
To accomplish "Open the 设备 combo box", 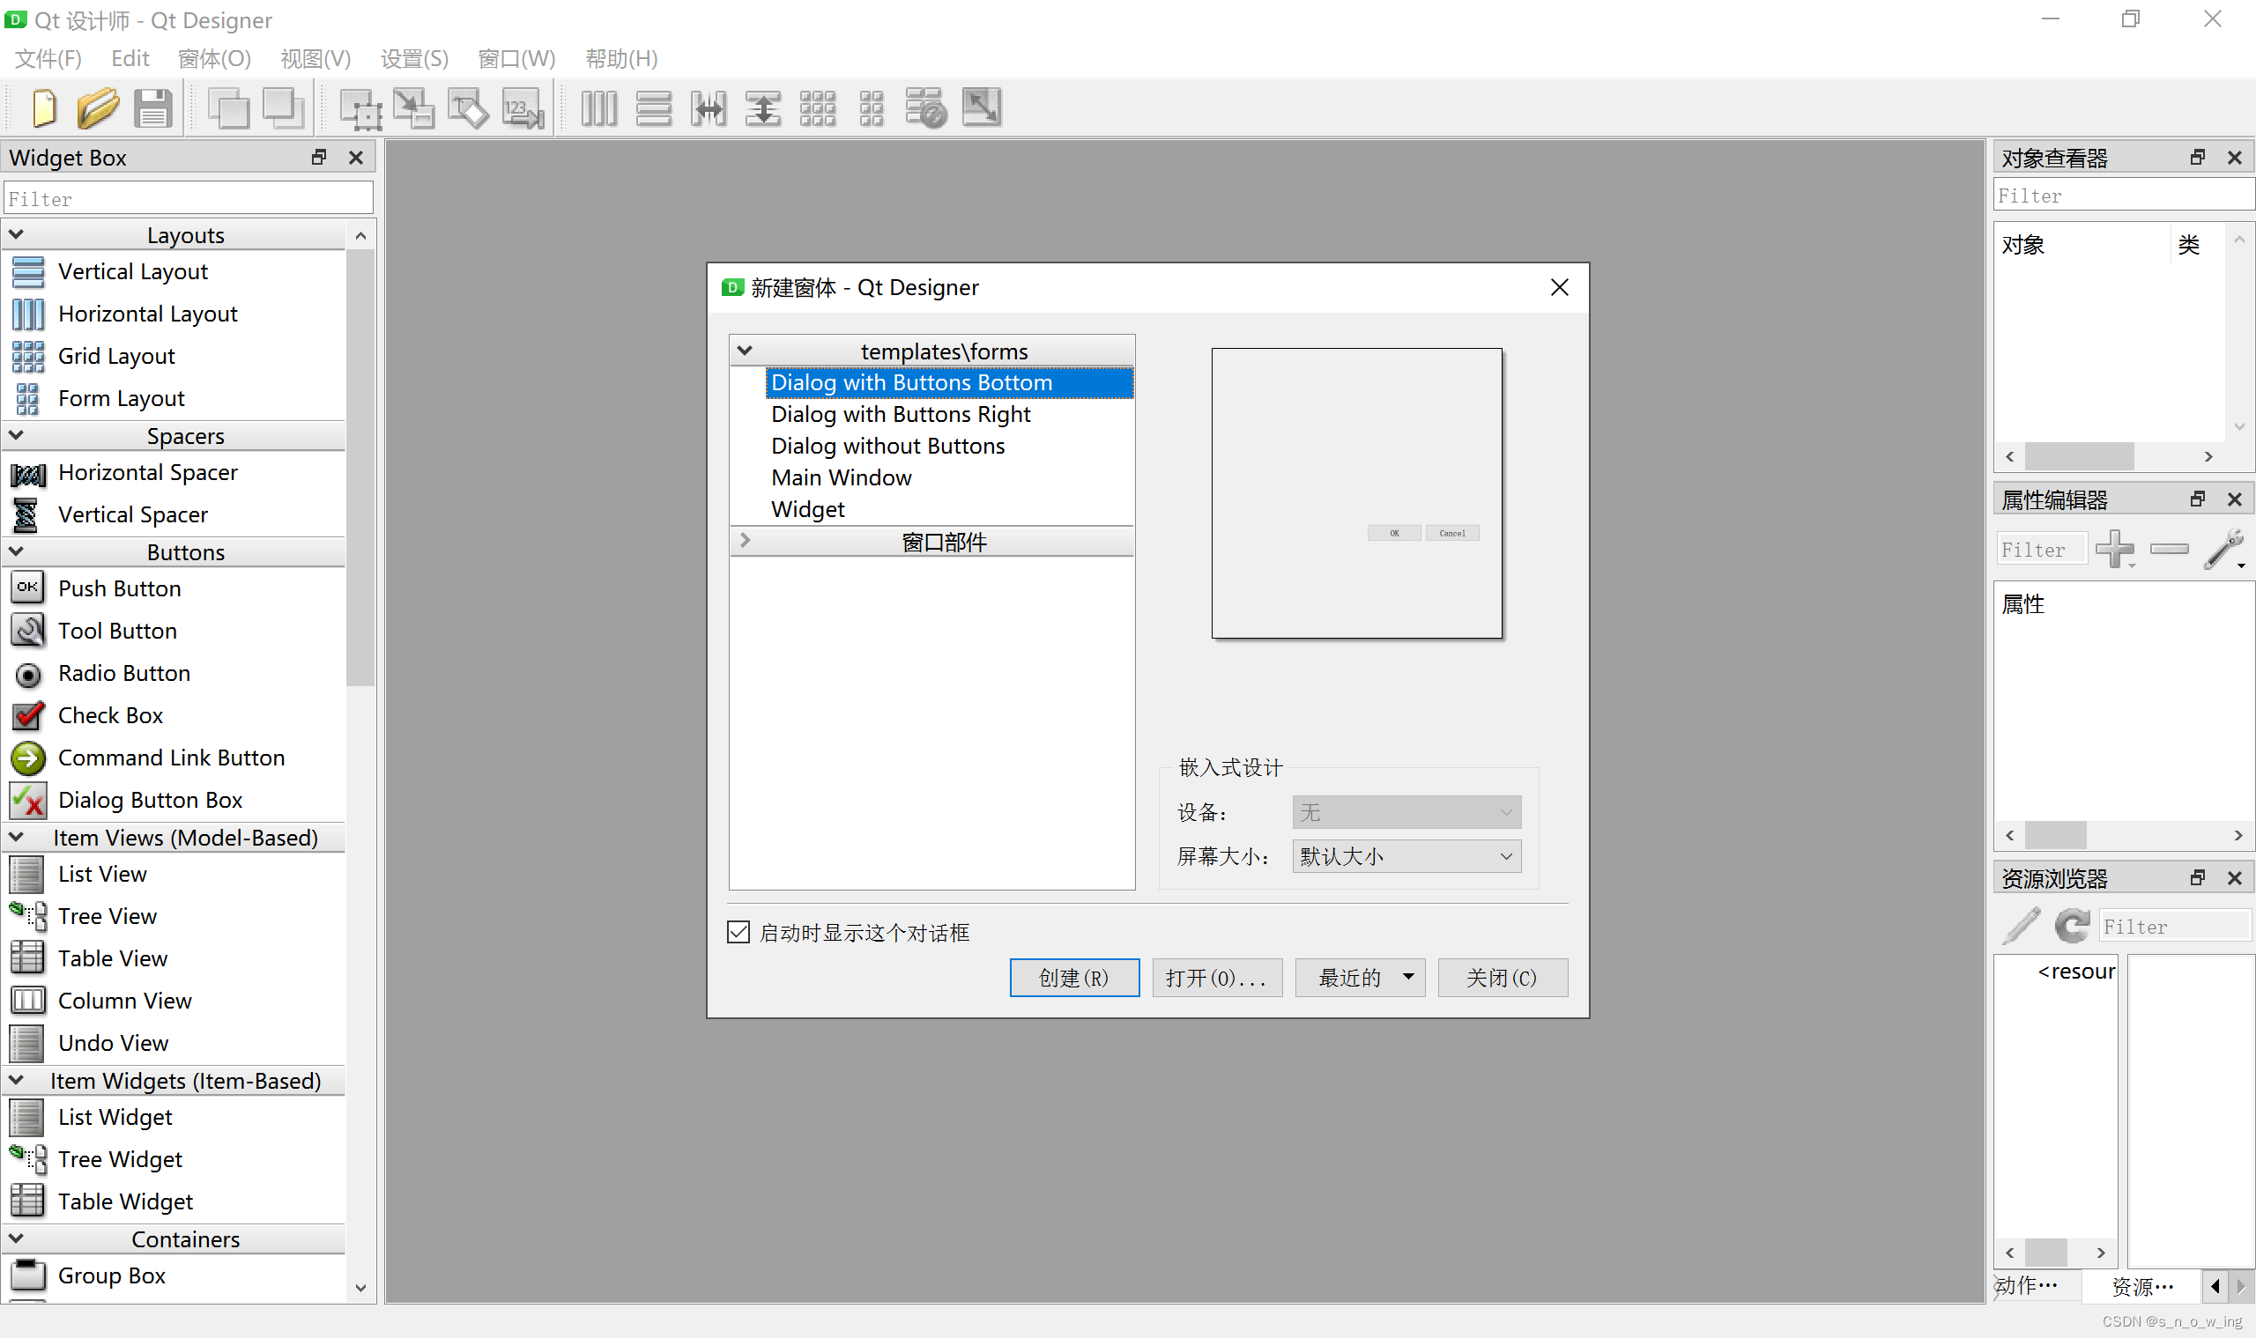I will pos(1406,812).
